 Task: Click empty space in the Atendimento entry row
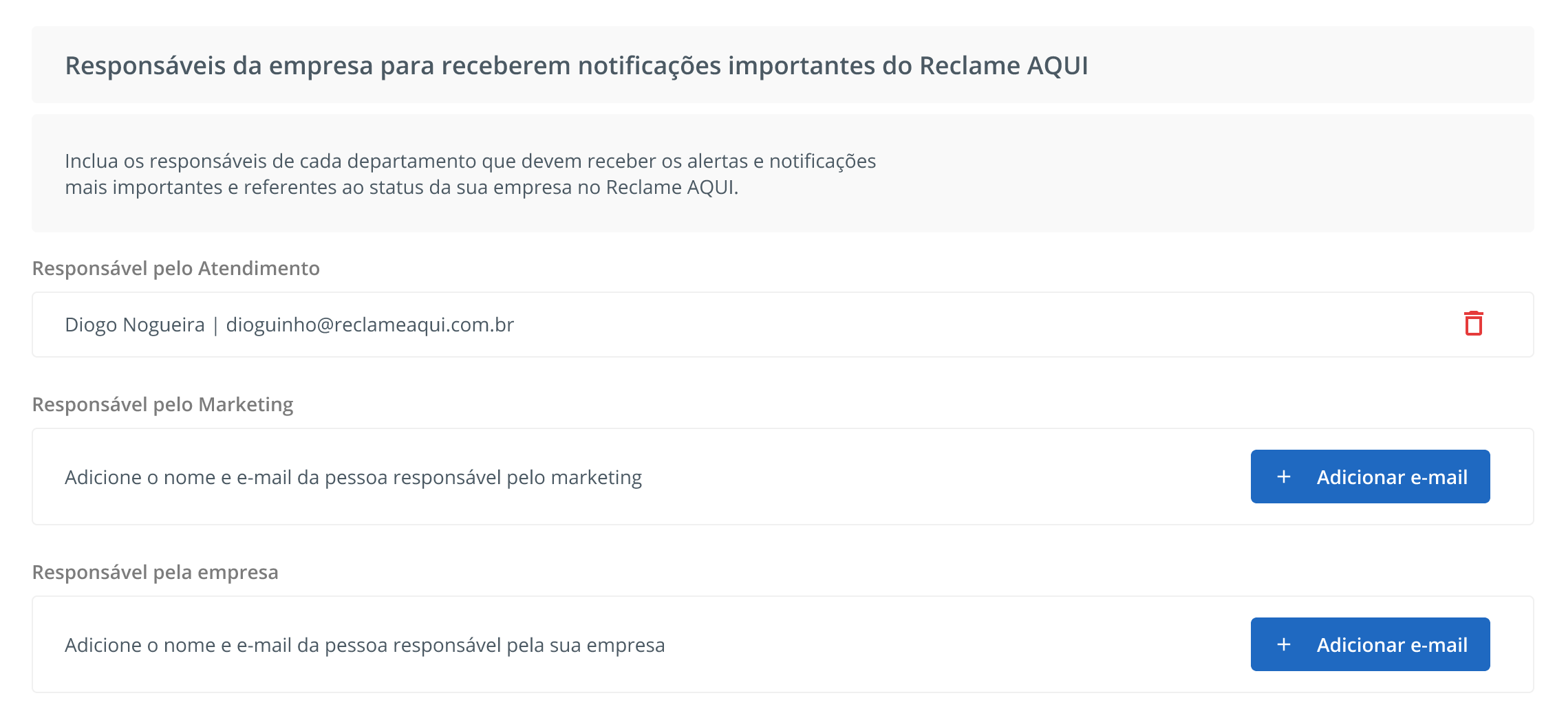(963, 325)
